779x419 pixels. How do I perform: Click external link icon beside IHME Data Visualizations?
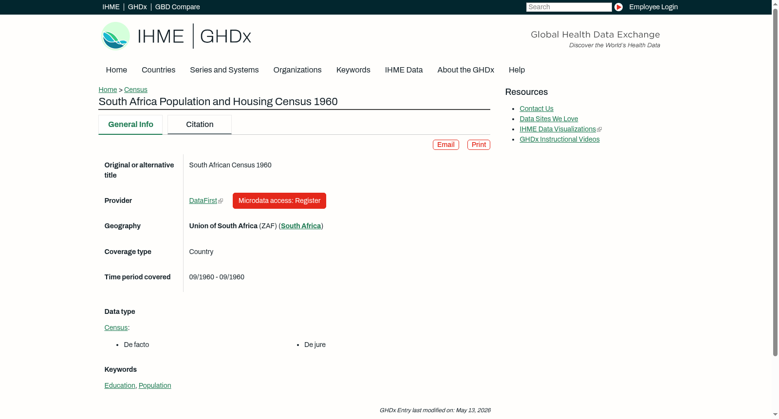[599, 129]
